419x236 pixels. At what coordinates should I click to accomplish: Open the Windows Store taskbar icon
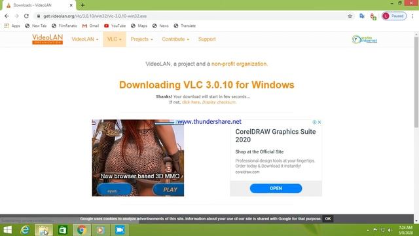tap(63, 230)
